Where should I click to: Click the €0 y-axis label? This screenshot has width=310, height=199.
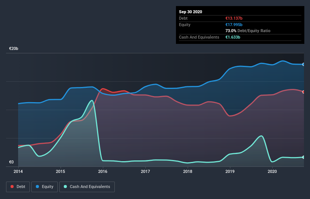(x=11, y=162)
